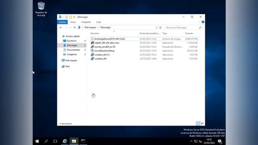
Task: Click the 6 elementos status bar text
Action: click(66, 124)
